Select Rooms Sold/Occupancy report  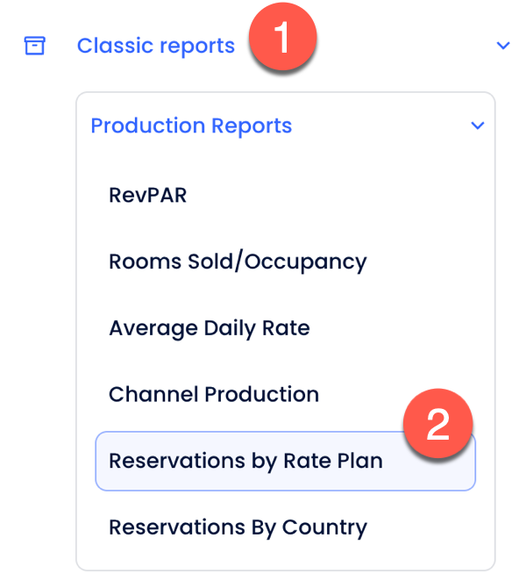point(238,261)
